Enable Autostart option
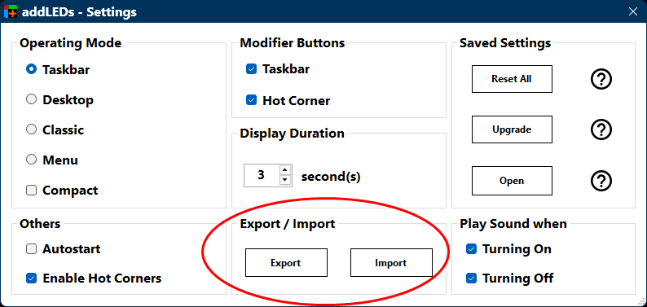The width and height of the screenshot is (647, 307). [x=31, y=249]
